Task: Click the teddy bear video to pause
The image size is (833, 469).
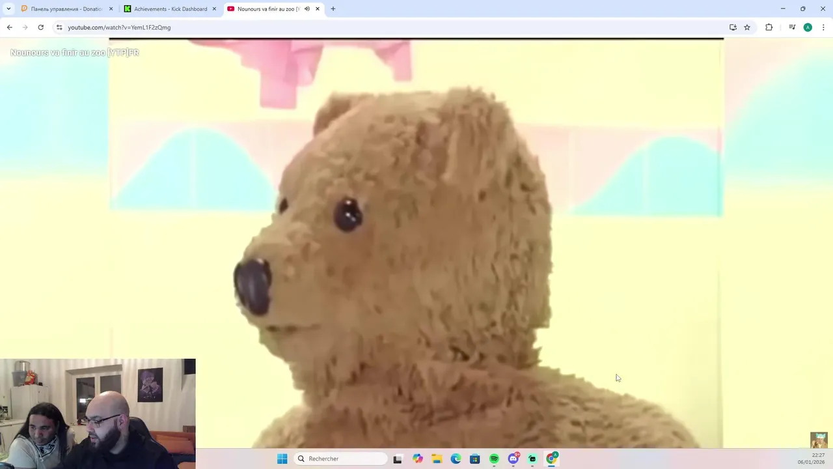Action: (x=416, y=244)
